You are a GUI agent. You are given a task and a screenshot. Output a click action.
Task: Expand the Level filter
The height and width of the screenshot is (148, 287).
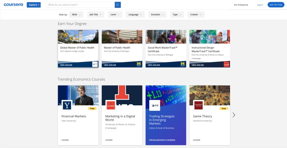115,14
